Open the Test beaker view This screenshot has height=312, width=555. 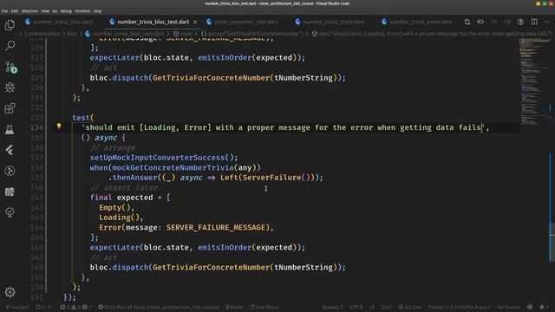pos(10,129)
